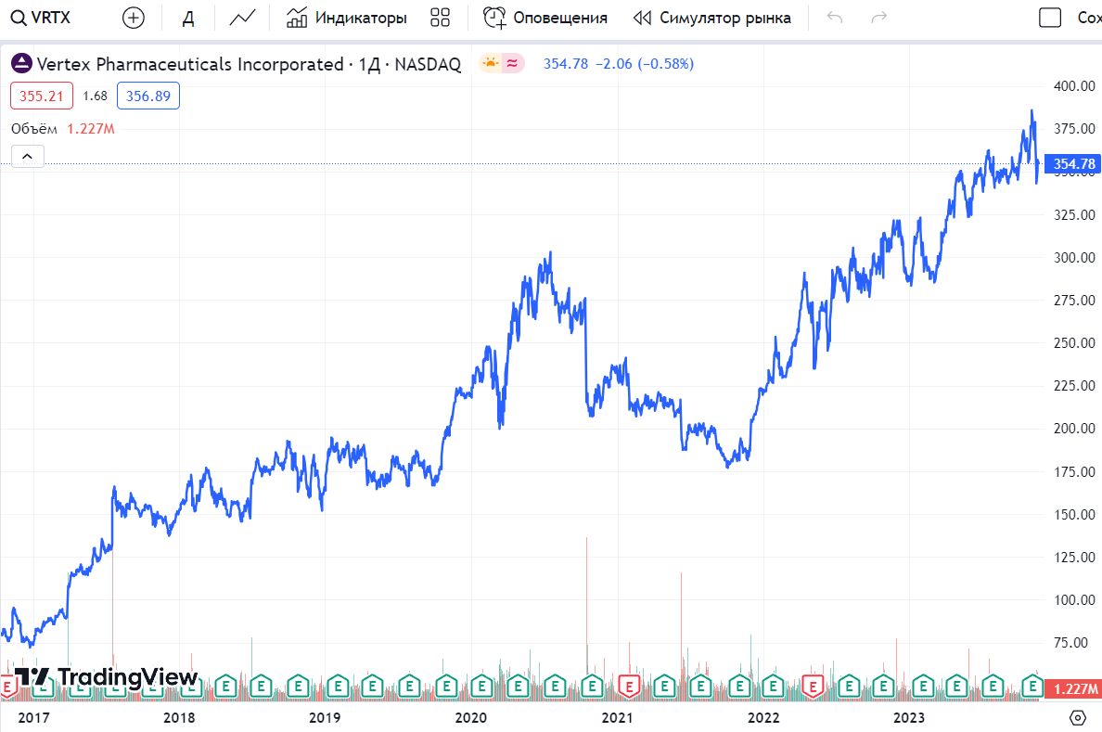
Task: Open indicator templates four-squares icon
Action: point(440,18)
